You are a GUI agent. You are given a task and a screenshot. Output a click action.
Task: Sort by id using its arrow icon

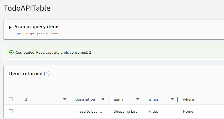[65, 99]
